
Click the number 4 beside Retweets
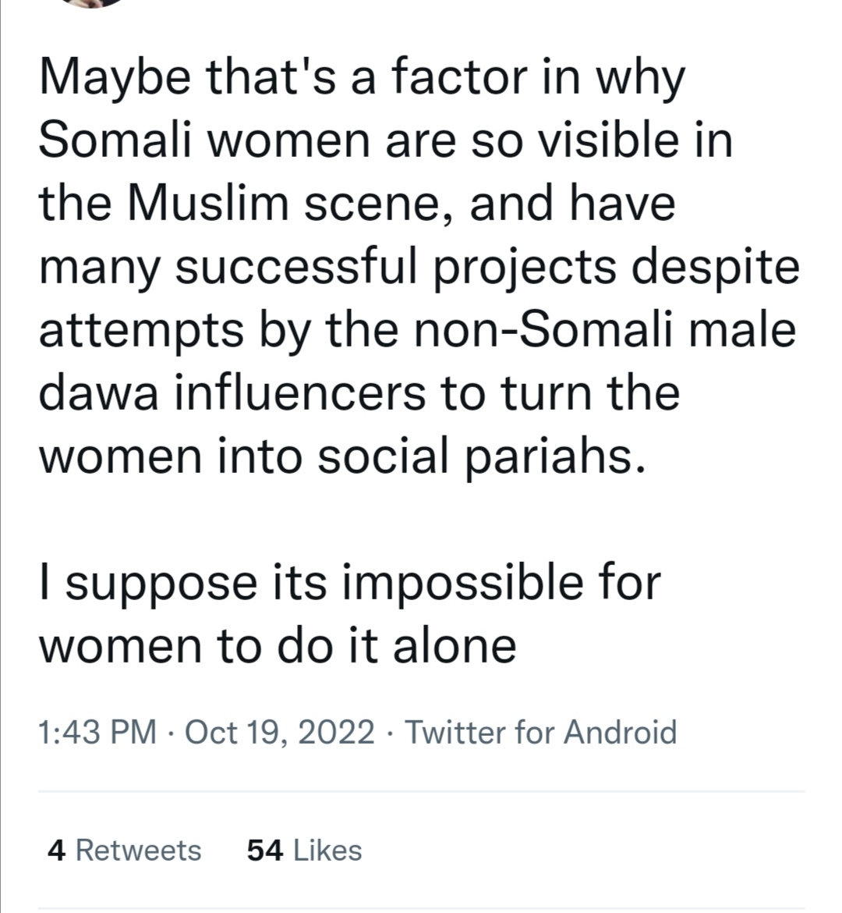[56, 850]
